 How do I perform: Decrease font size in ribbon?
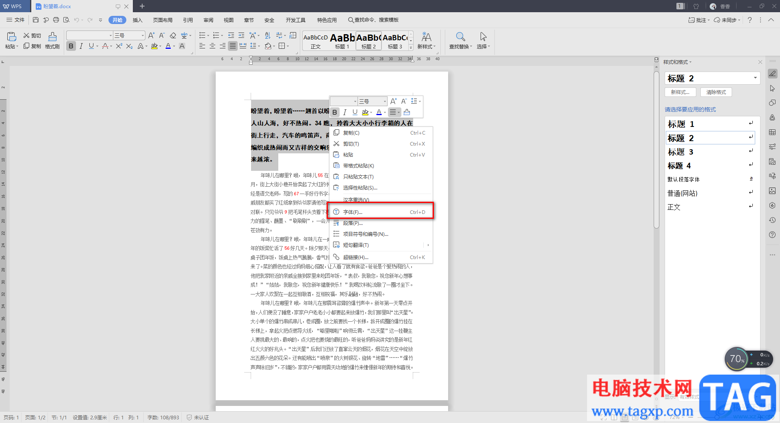162,35
